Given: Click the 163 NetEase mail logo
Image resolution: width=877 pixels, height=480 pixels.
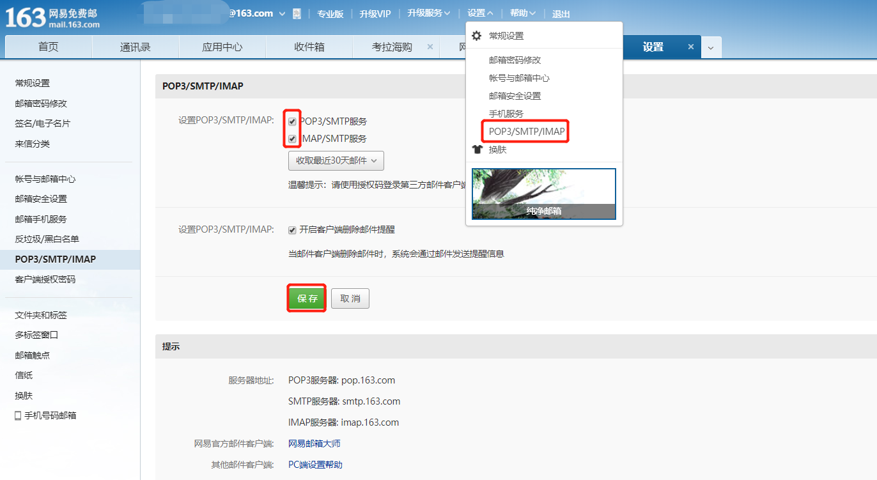Looking at the screenshot, I should click(52, 17).
